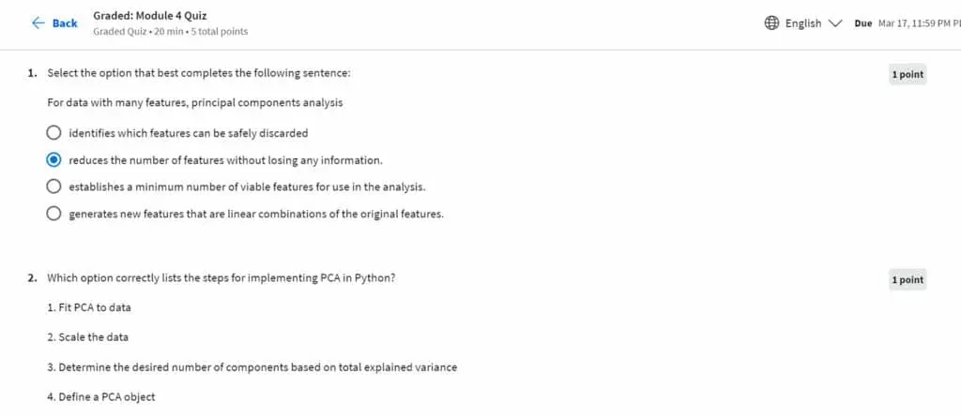This screenshot has width=961, height=417.
Task: Click the 'Define a PCA object' step
Action: 101,396
